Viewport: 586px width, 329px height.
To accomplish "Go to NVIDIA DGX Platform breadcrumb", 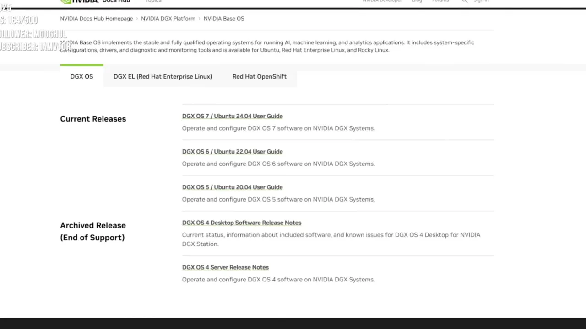I will point(168,19).
